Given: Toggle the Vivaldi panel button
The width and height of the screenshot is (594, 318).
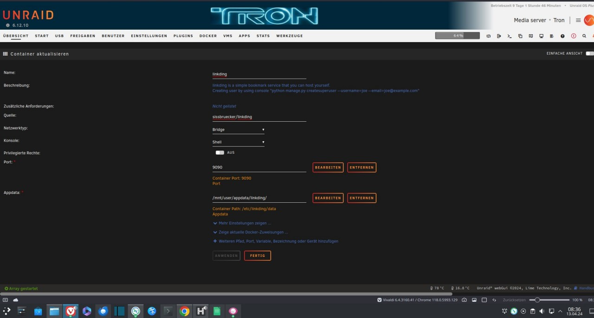Looking at the screenshot, I should 6,300.
